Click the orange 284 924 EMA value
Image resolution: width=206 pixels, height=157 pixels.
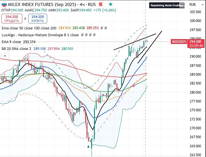tap(65, 28)
